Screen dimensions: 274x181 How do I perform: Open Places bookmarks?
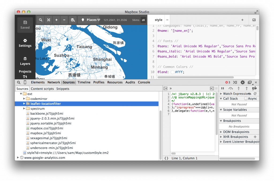click(x=89, y=20)
